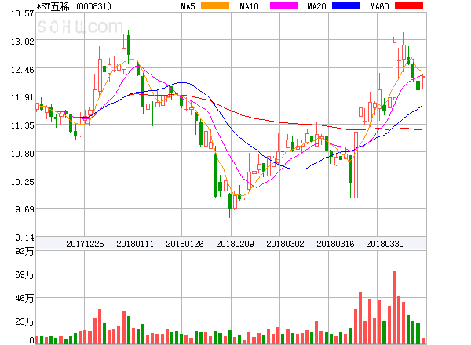Screen dimensions: 471x345
Task: Click the 12.46 price axis label
Action: pyautogui.click(x=23, y=70)
